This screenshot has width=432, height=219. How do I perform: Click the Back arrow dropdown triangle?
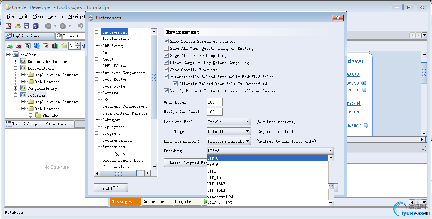[x=55, y=26]
